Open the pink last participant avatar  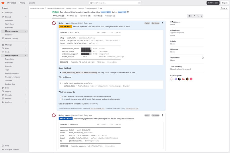pos(191,79)
